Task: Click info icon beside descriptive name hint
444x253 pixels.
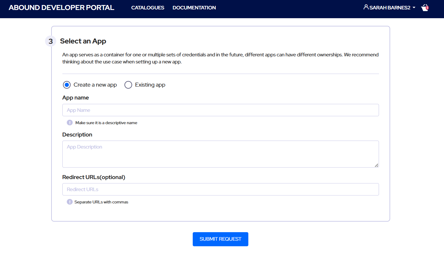Action: pyautogui.click(x=70, y=123)
